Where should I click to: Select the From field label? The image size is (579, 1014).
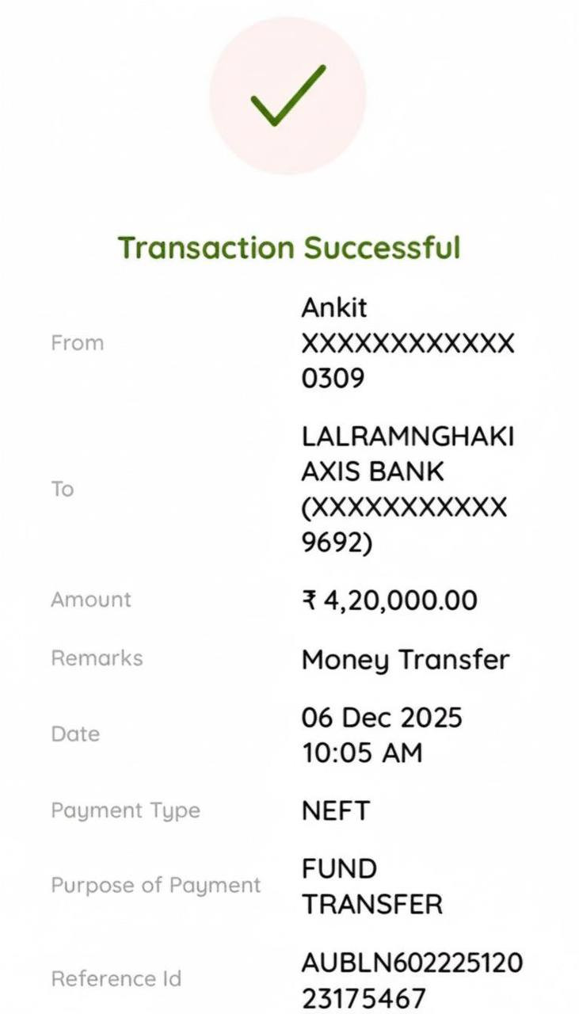pyautogui.click(x=77, y=343)
